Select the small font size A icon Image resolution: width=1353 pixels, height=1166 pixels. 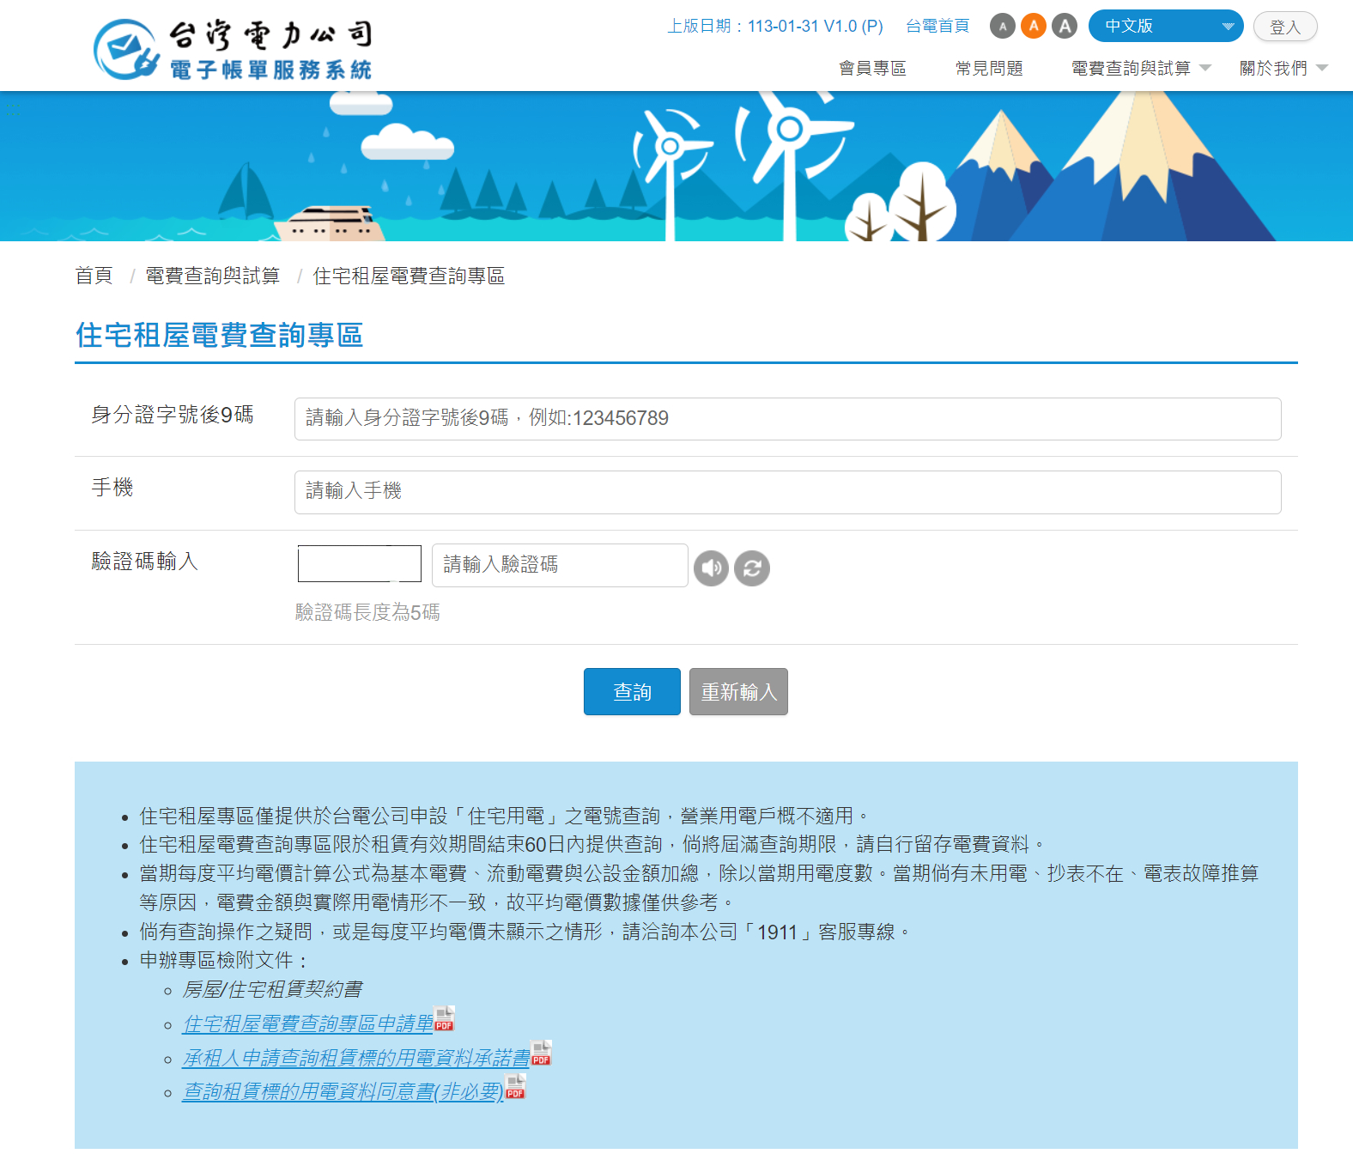(1002, 26)
